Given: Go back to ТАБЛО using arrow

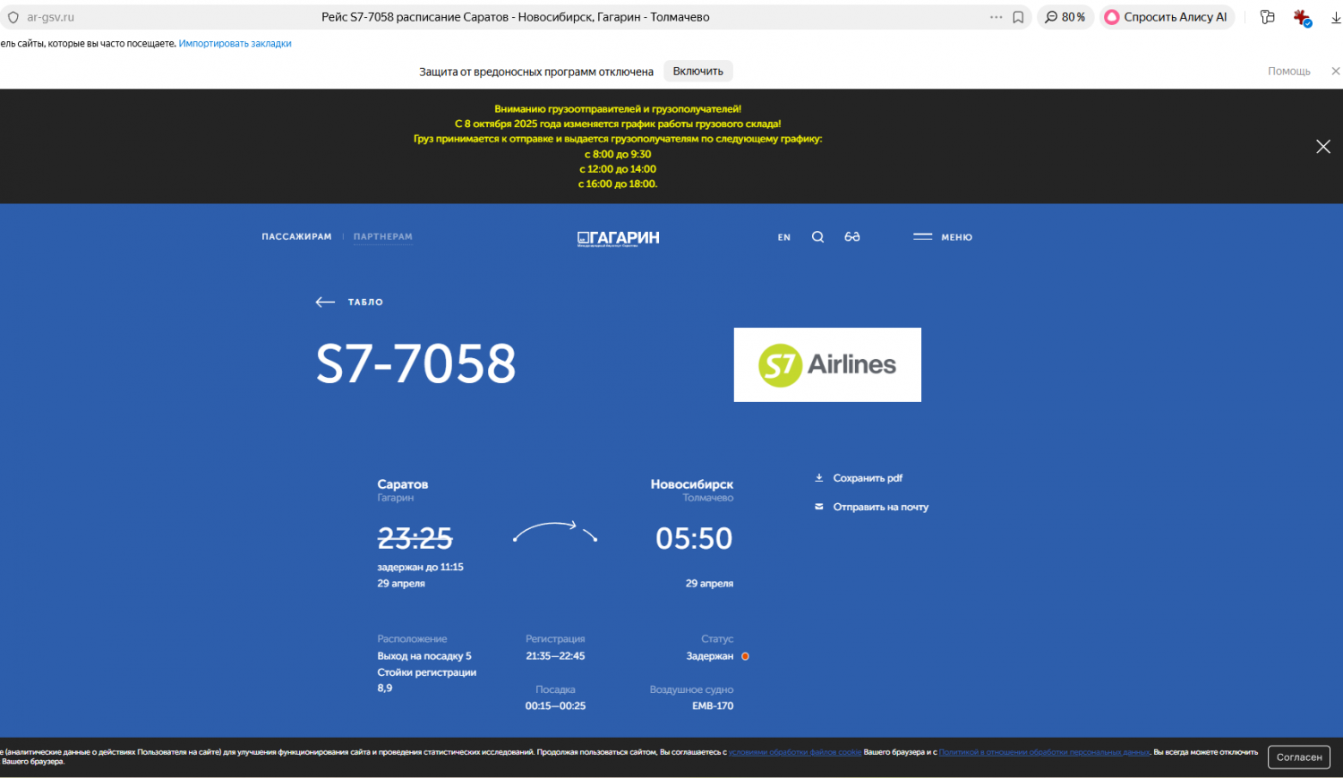Looking at the screenshot, I should click(x=325, y=303).
